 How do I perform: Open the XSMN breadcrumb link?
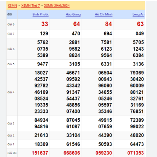[x=13, y=5]
